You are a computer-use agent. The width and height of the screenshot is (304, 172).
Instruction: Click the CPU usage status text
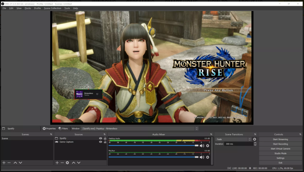click(x=283, y=168)
